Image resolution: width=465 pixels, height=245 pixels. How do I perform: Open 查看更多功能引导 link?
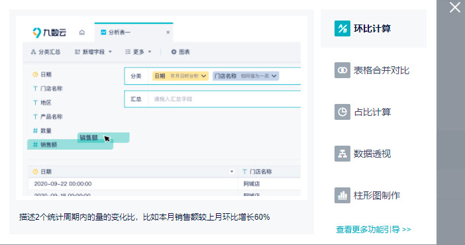coord(374,229)
